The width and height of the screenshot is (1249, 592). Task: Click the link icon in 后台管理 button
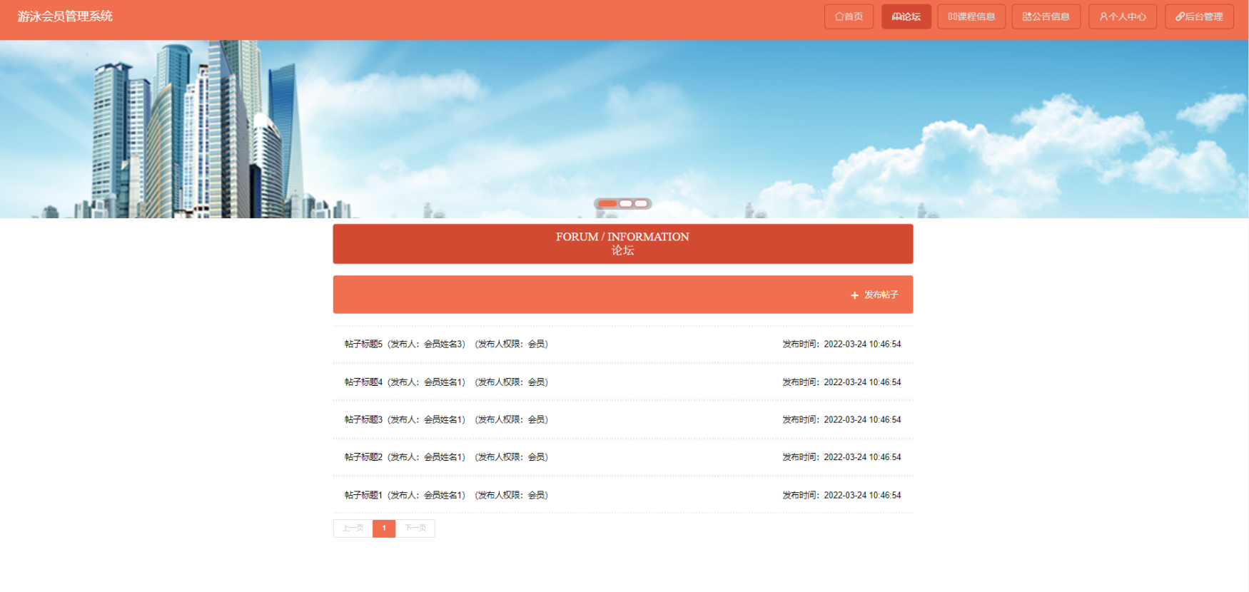[1180, 16]
